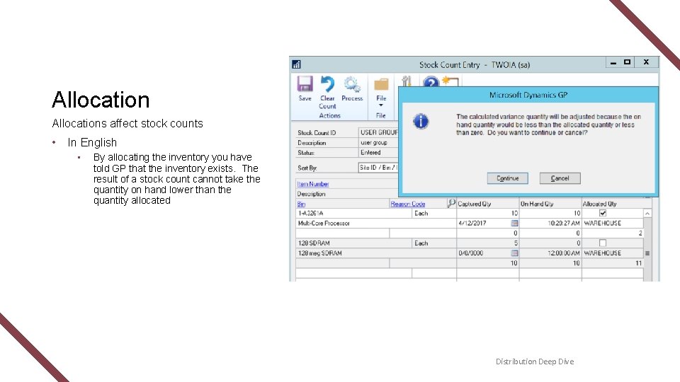Open the Reason Code link

pyautogui.click(x=408, y=204)
